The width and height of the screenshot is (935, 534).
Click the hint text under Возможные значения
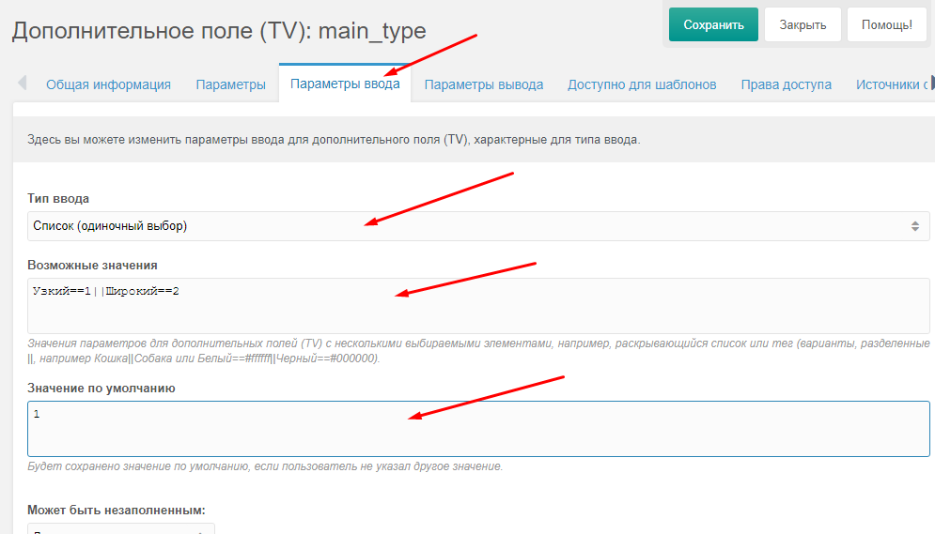coord(478,351)
